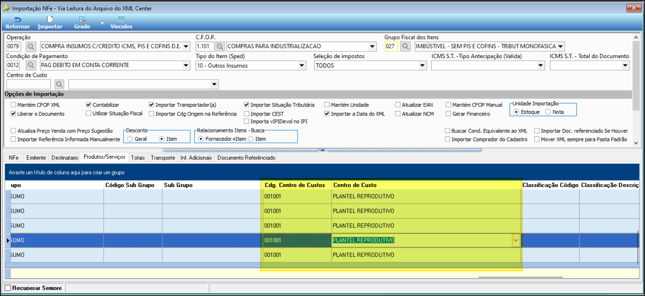Image resolution: width=645 pixels, height=296 pixels.
Task: Check Importar Comprador do Cadastro
Action: tap(447, 139)
